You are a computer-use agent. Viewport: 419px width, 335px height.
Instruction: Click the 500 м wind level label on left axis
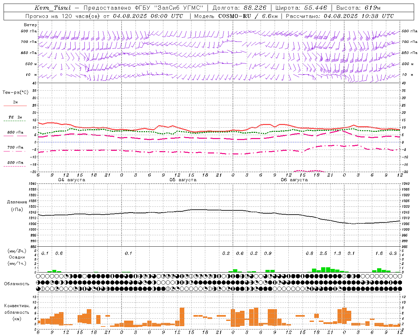tap(31, 64)
